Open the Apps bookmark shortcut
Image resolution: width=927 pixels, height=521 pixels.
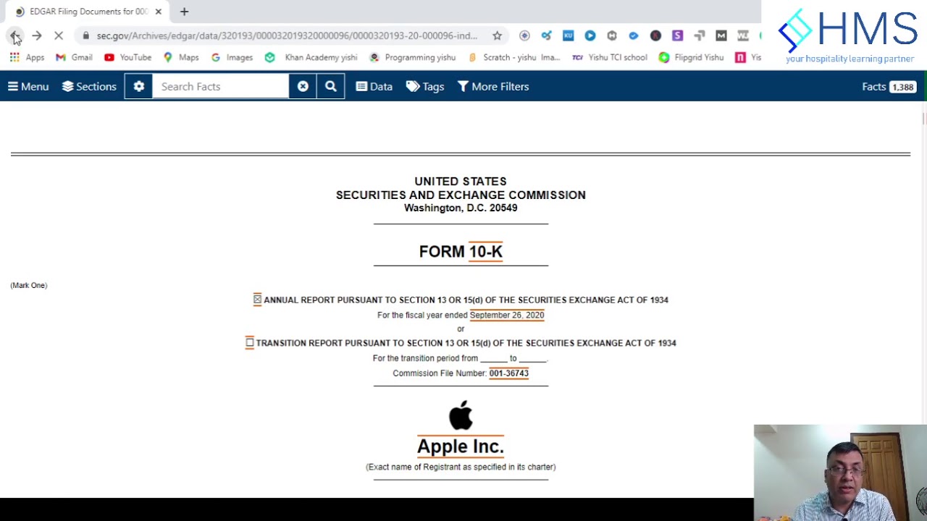27,57
